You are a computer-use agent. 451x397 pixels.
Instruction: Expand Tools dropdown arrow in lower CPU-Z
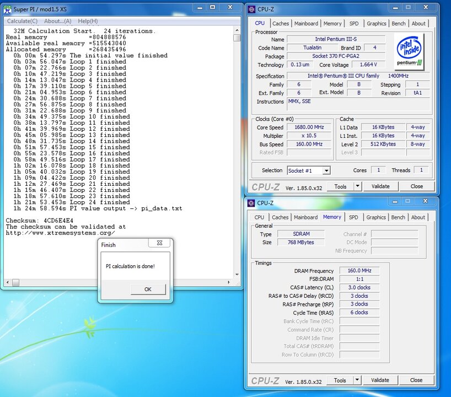(x=357, y=380)
